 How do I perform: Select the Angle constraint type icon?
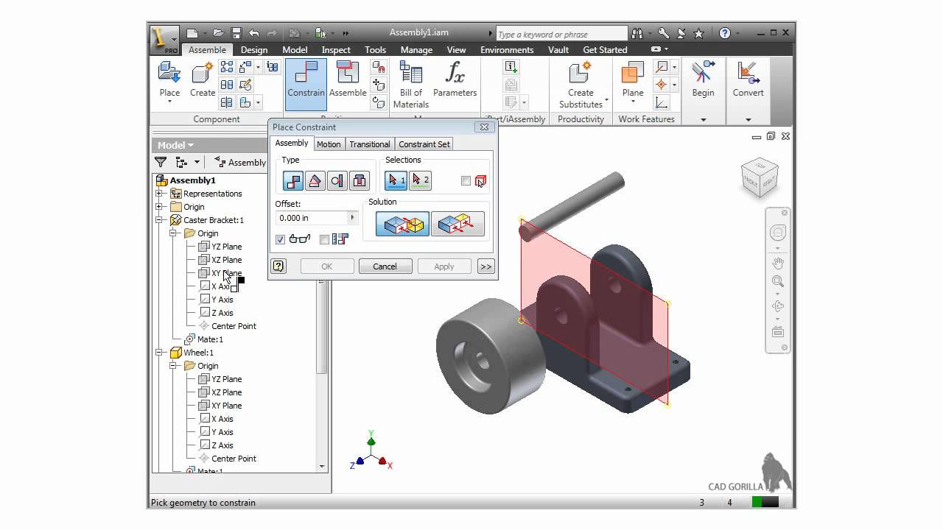[315, 180]
